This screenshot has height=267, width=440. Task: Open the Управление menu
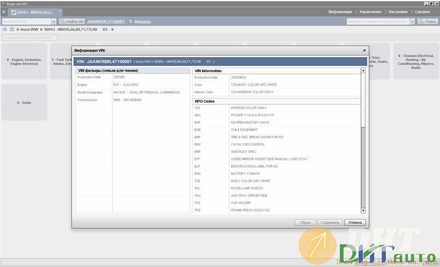tap(370, 12)
